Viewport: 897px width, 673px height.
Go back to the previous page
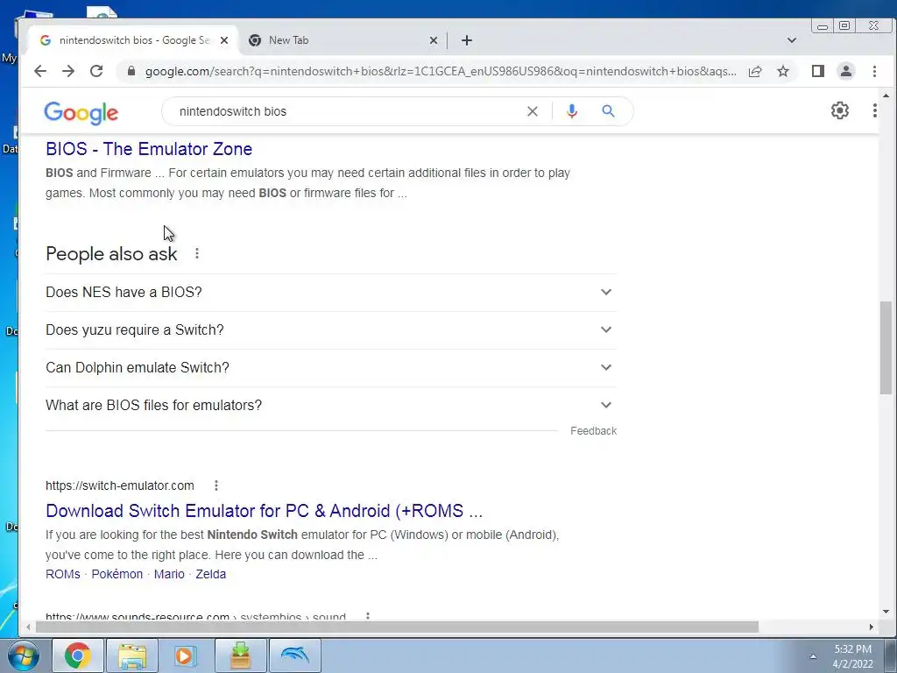tap(40, 71)
